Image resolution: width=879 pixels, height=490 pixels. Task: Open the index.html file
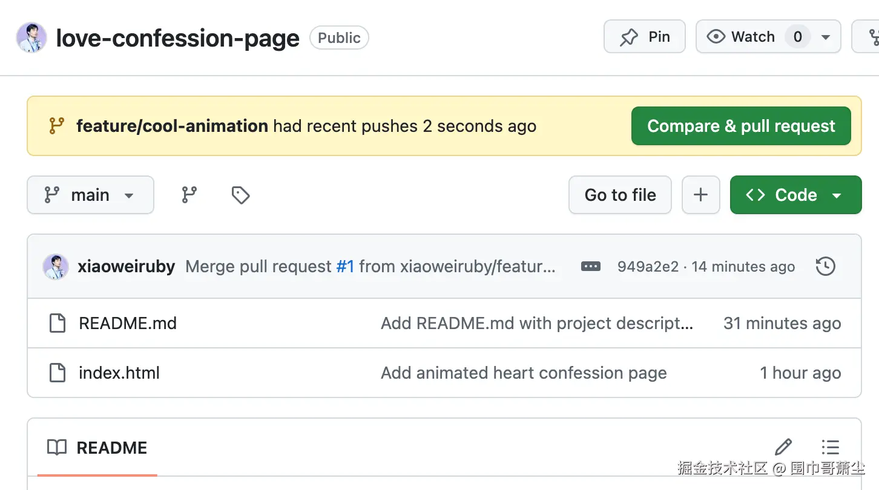119,373
